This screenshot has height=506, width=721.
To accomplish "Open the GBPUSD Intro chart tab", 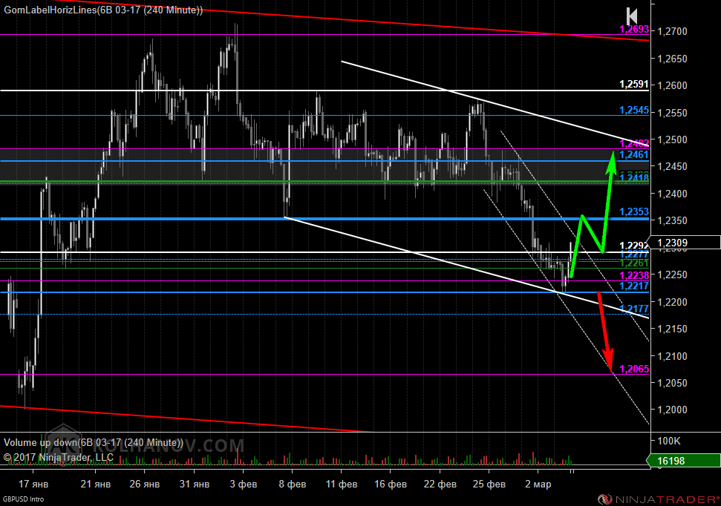I will [x=24, y=499].
